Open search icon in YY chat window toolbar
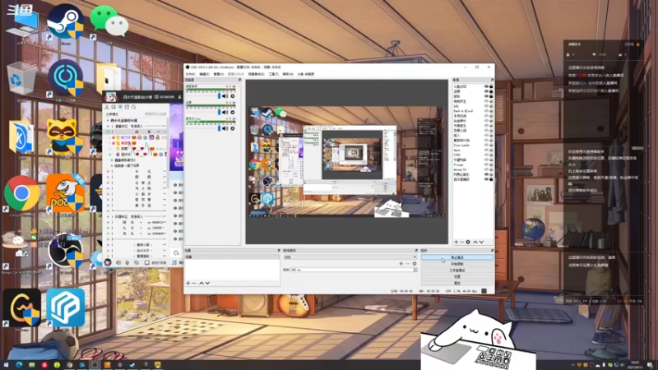 click(x=134, y=108)
